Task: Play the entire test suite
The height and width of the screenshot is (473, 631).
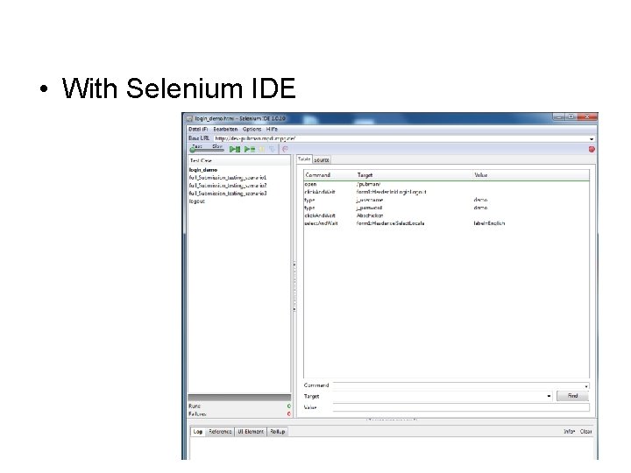Action: [235, 149]
